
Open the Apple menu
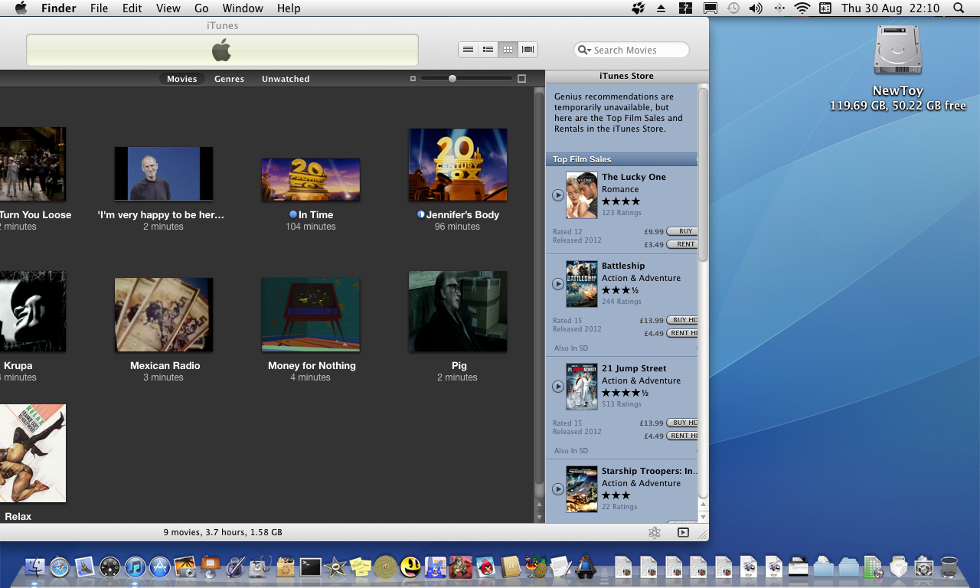point(21,8)
